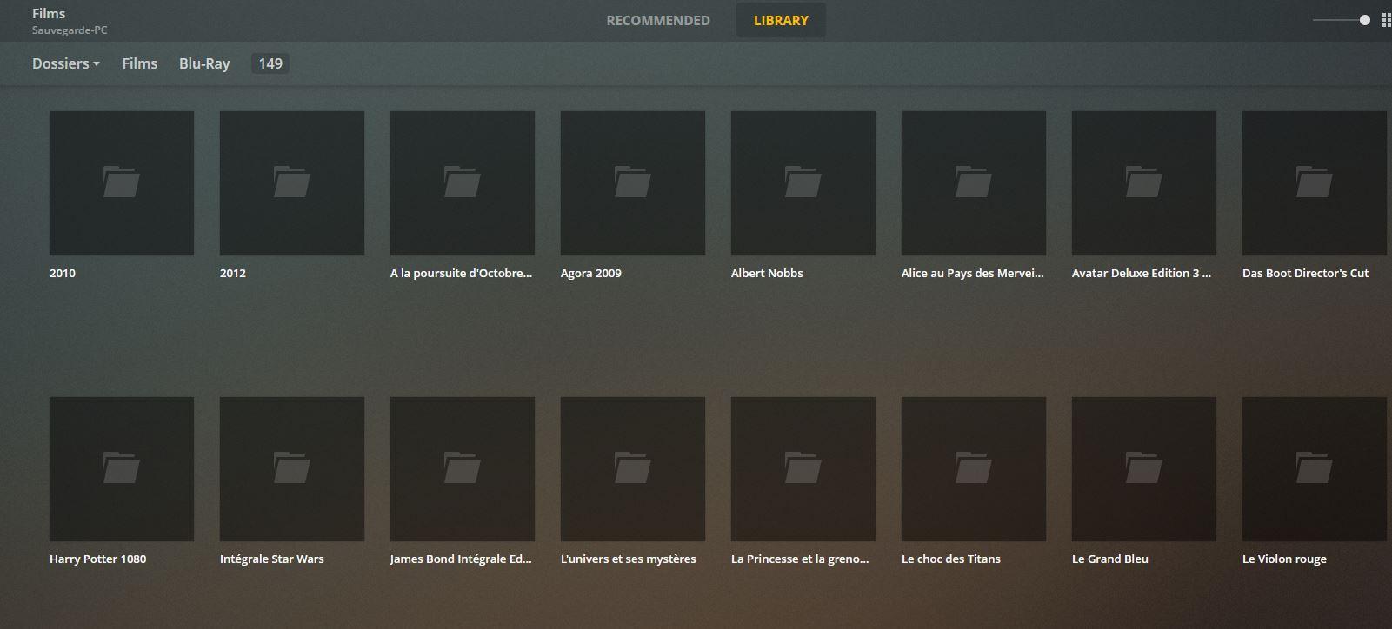The image size is (1392, 629).
Task: Open the Das Boot Director's Cut folder
Action: click(1314, 182)
